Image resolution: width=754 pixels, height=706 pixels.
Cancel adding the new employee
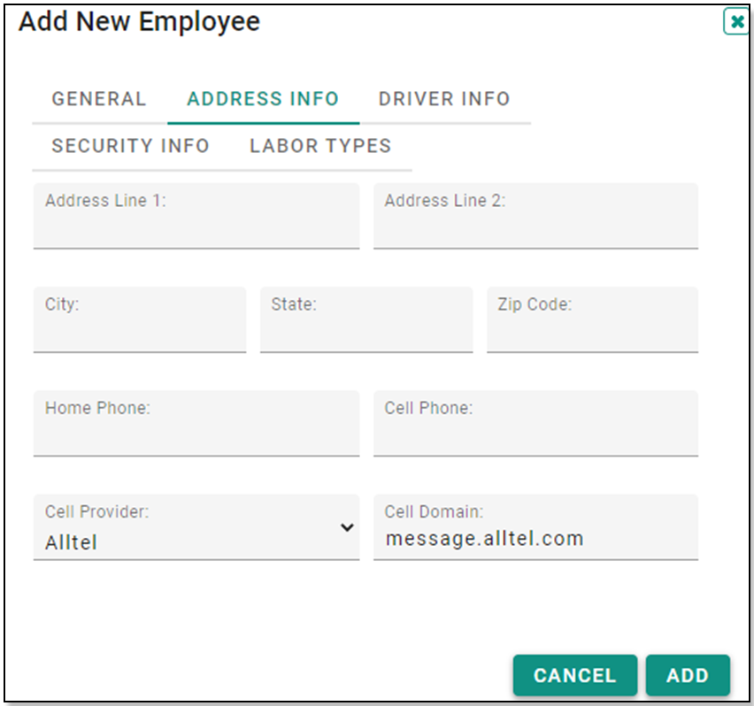(575, 675)
